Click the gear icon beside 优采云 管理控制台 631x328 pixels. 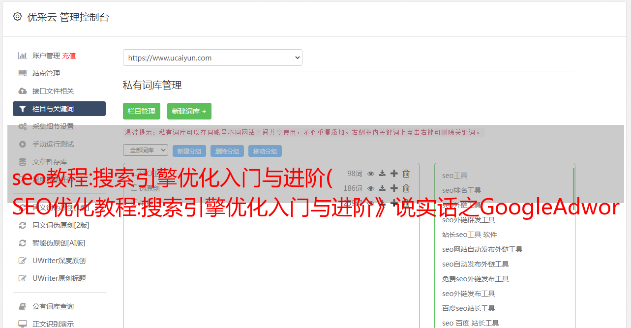[18, 17]
